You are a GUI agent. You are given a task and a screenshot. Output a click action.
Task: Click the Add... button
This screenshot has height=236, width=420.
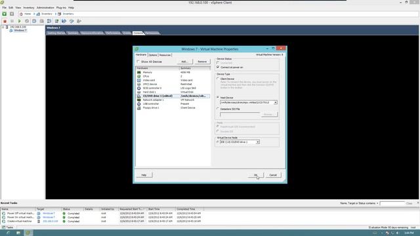(184, 62)
